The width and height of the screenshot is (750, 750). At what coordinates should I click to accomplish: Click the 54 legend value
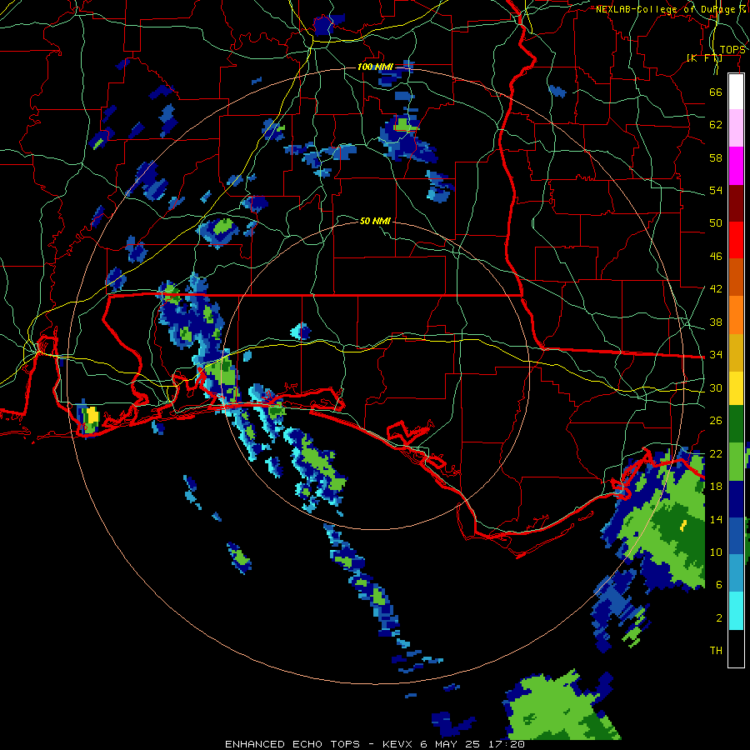pyautogui.click(x=716, y=190)
